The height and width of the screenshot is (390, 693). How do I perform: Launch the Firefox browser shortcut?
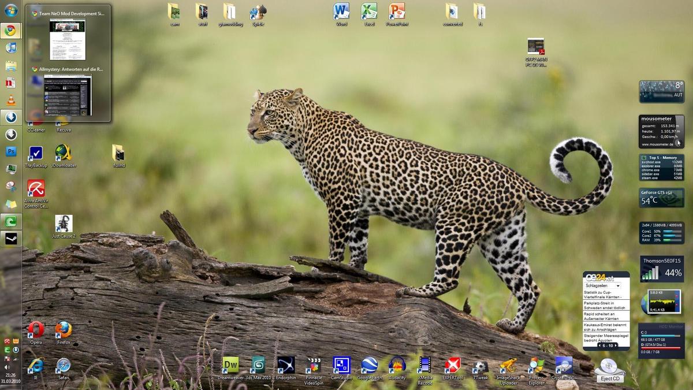pyautogui.click(x=64, y=330)
